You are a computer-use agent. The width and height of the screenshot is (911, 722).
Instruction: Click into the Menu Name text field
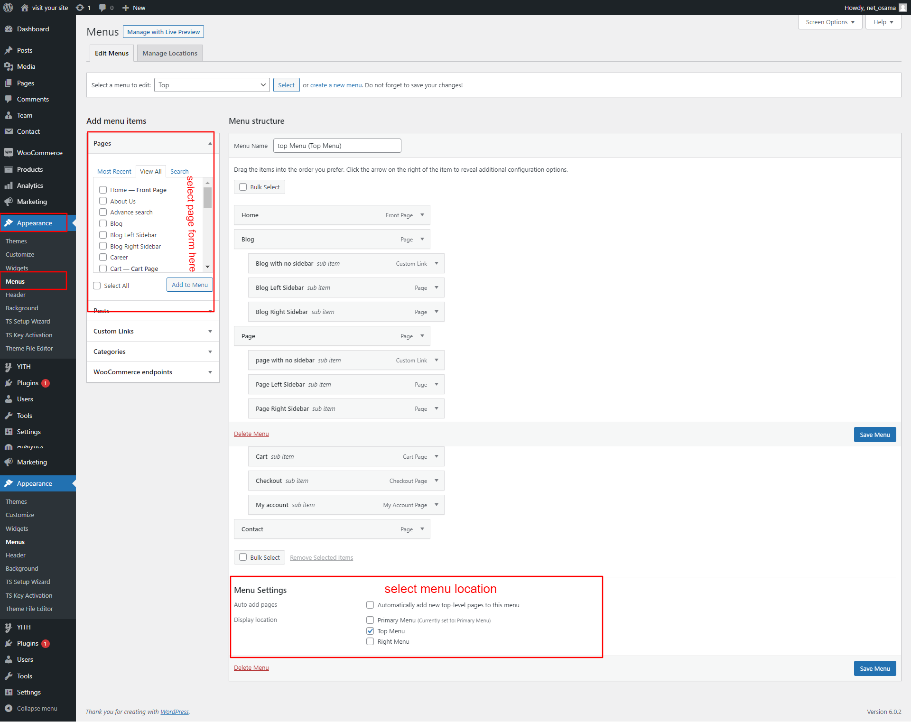click(337, 146)
